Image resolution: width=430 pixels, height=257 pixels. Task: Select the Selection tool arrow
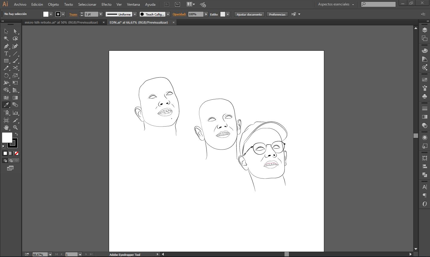6,31
